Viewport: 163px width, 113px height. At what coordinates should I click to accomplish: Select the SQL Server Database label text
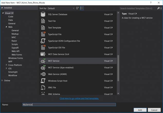click(x=58, y=14)
